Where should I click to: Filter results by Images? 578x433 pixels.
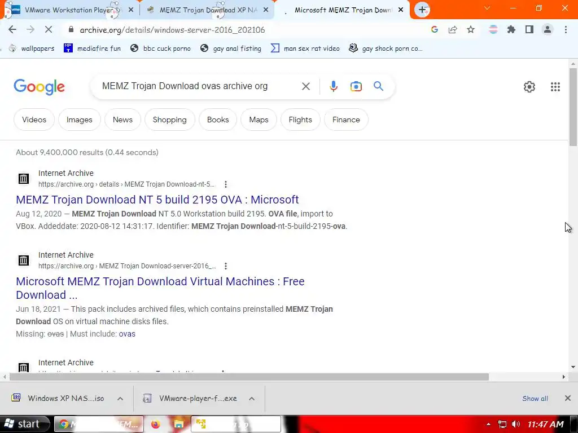(x=79, y=120)
